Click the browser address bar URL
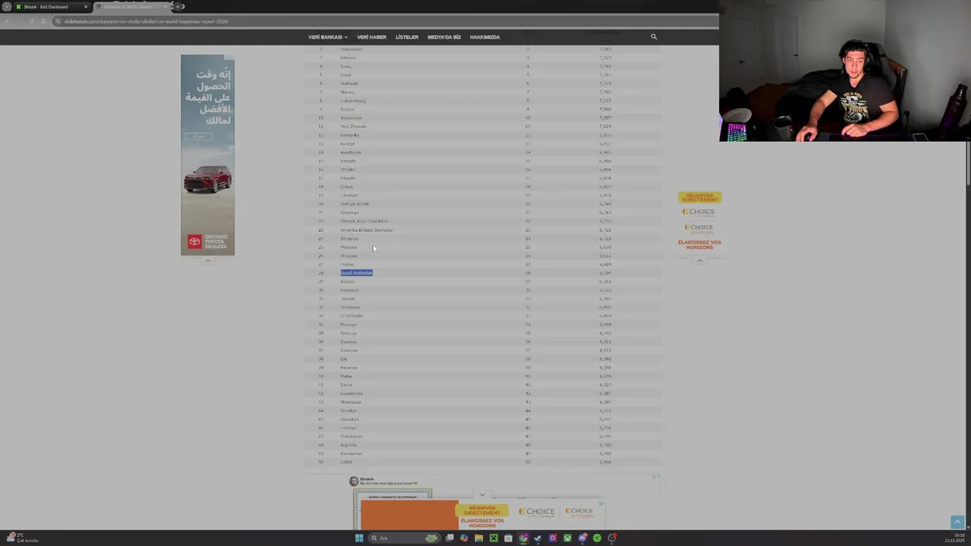The image size is (971, 546). pyautogui.click(x=146, y=21)
